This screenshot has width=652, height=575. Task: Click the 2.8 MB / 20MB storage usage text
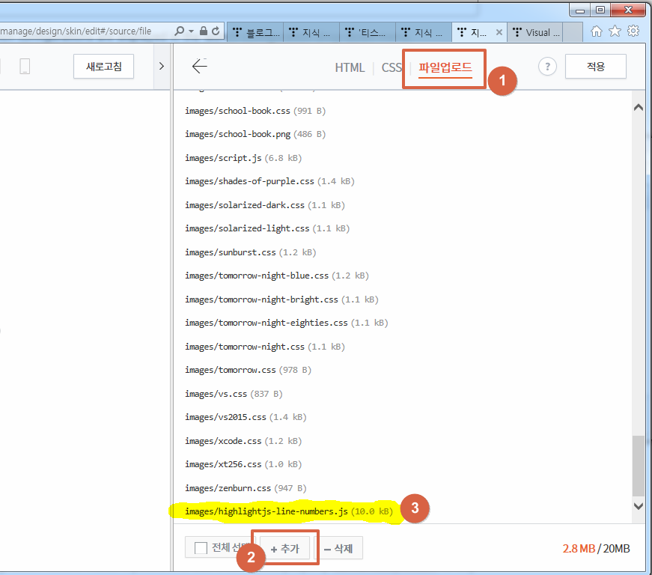click(596, 548)
